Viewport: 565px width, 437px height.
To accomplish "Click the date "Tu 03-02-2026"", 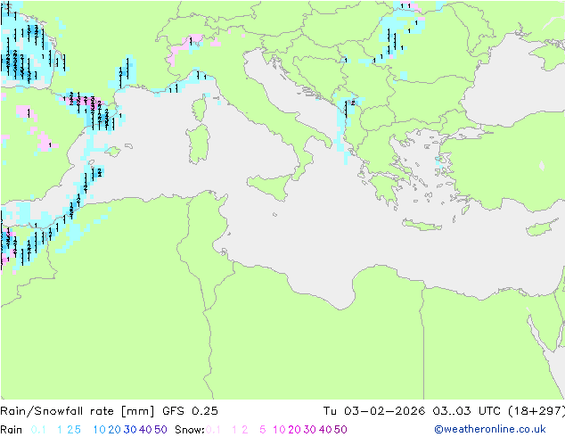I will point(373,411).
